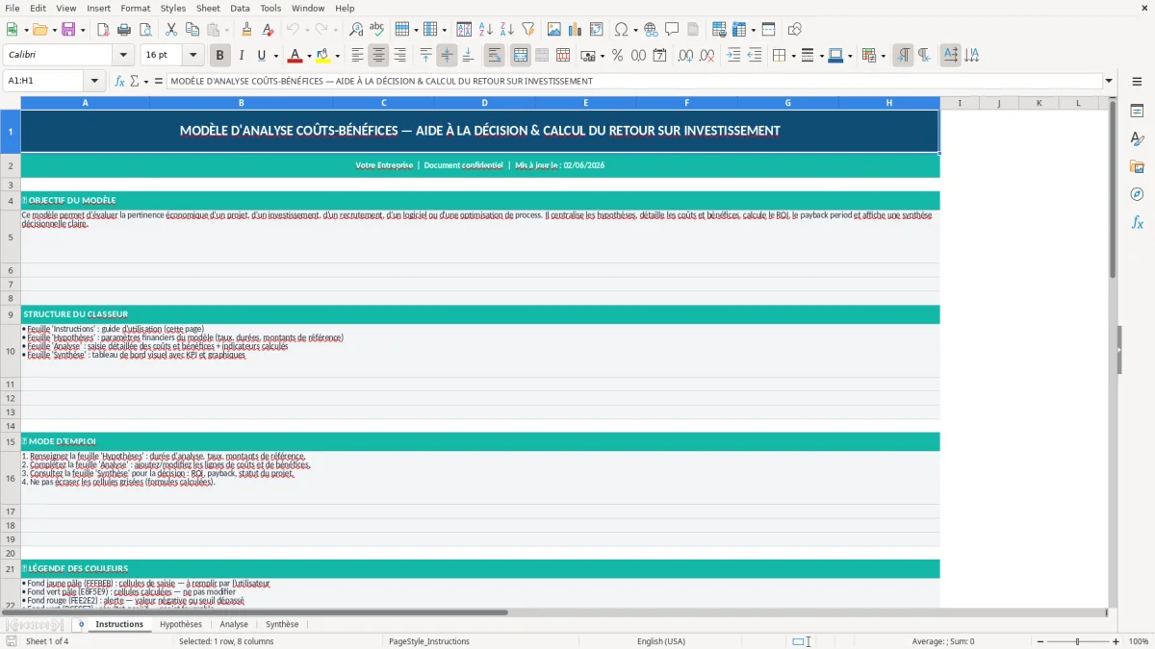Insert a comment
This screenshot has height=649, width=1155.
click(672, 30)
